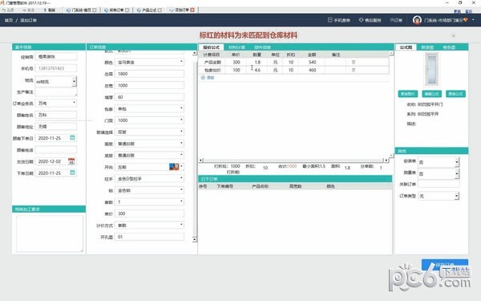Switch to the 材料计算 tab
This screenshot has height=301, width=481.
click(237, 47)
